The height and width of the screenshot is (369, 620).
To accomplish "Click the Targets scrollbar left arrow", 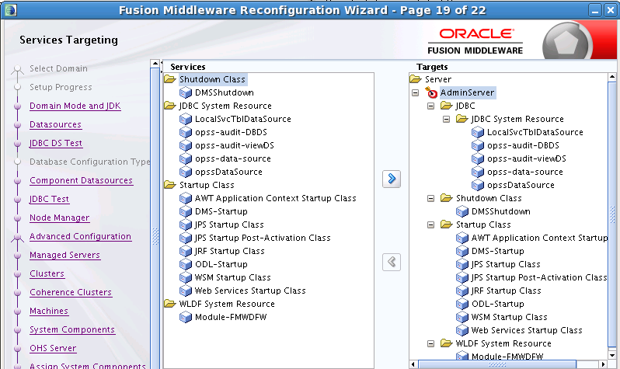I will point(413,364).
